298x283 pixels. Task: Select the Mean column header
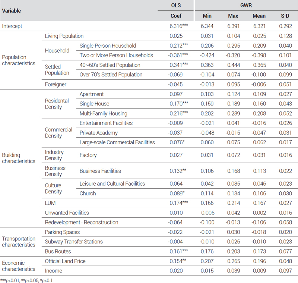pyautogui.click(x=259, y=16)
